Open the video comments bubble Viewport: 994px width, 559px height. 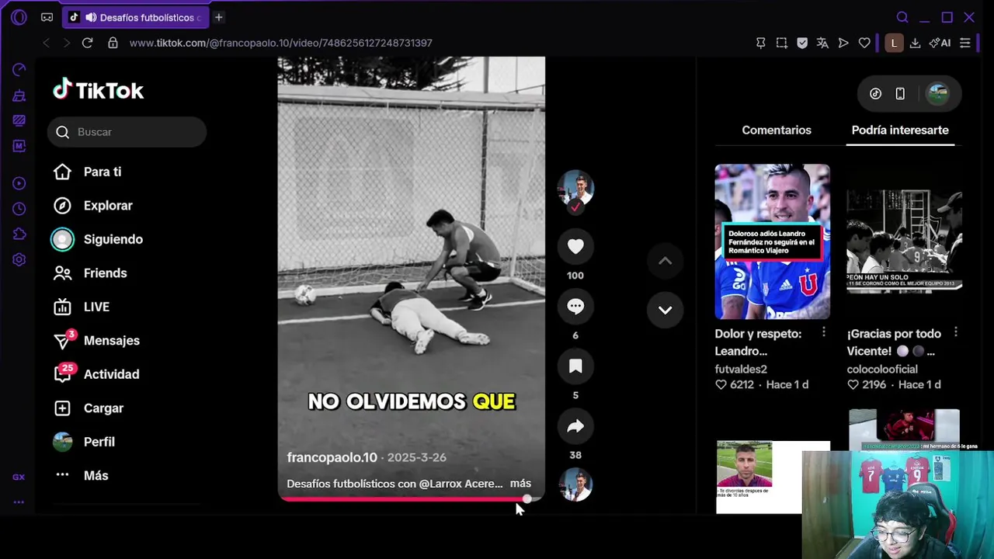point(575,306)
